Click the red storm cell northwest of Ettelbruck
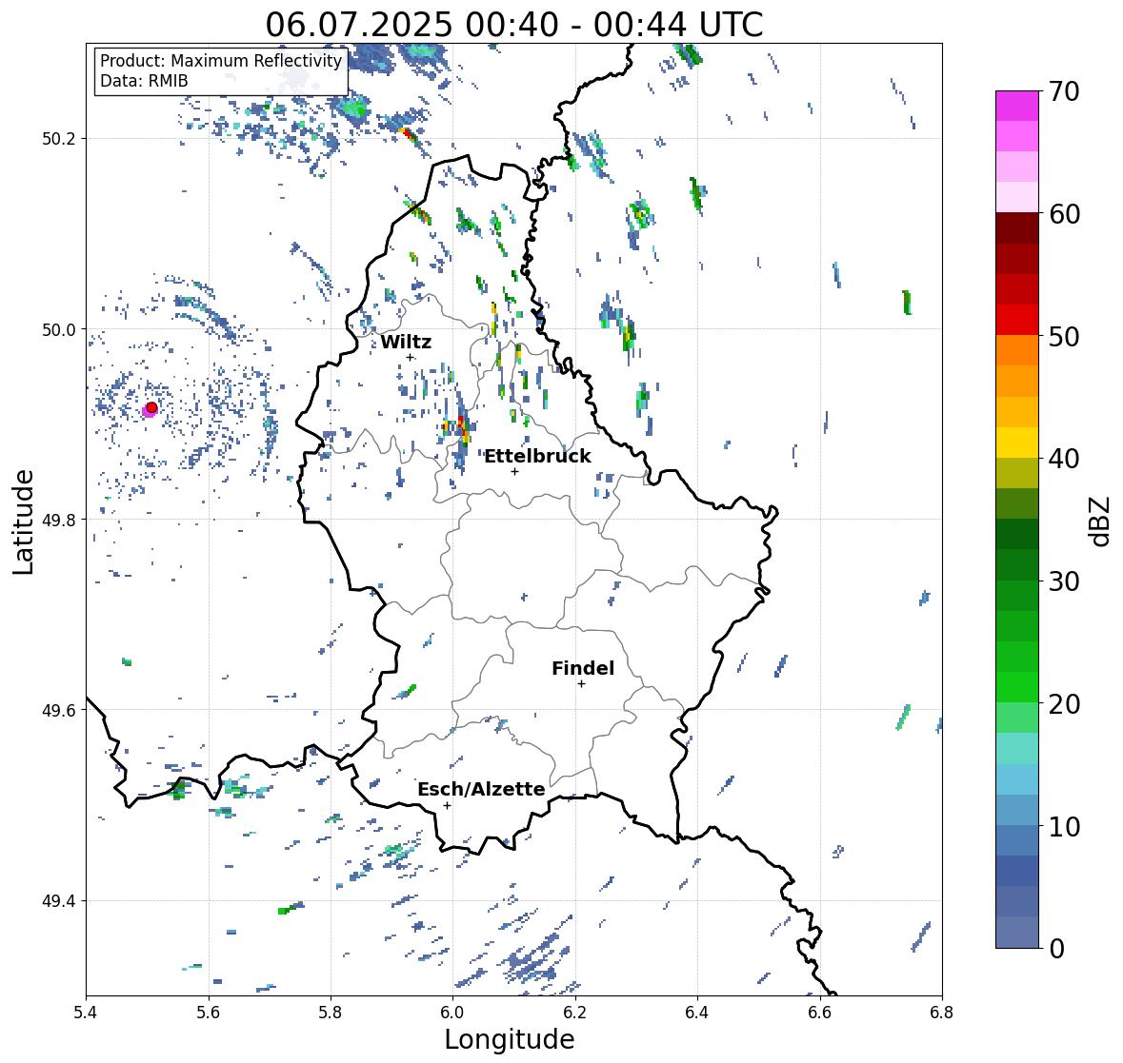Viewport: 1123px width, 1063px height. (x=463, y=428)
